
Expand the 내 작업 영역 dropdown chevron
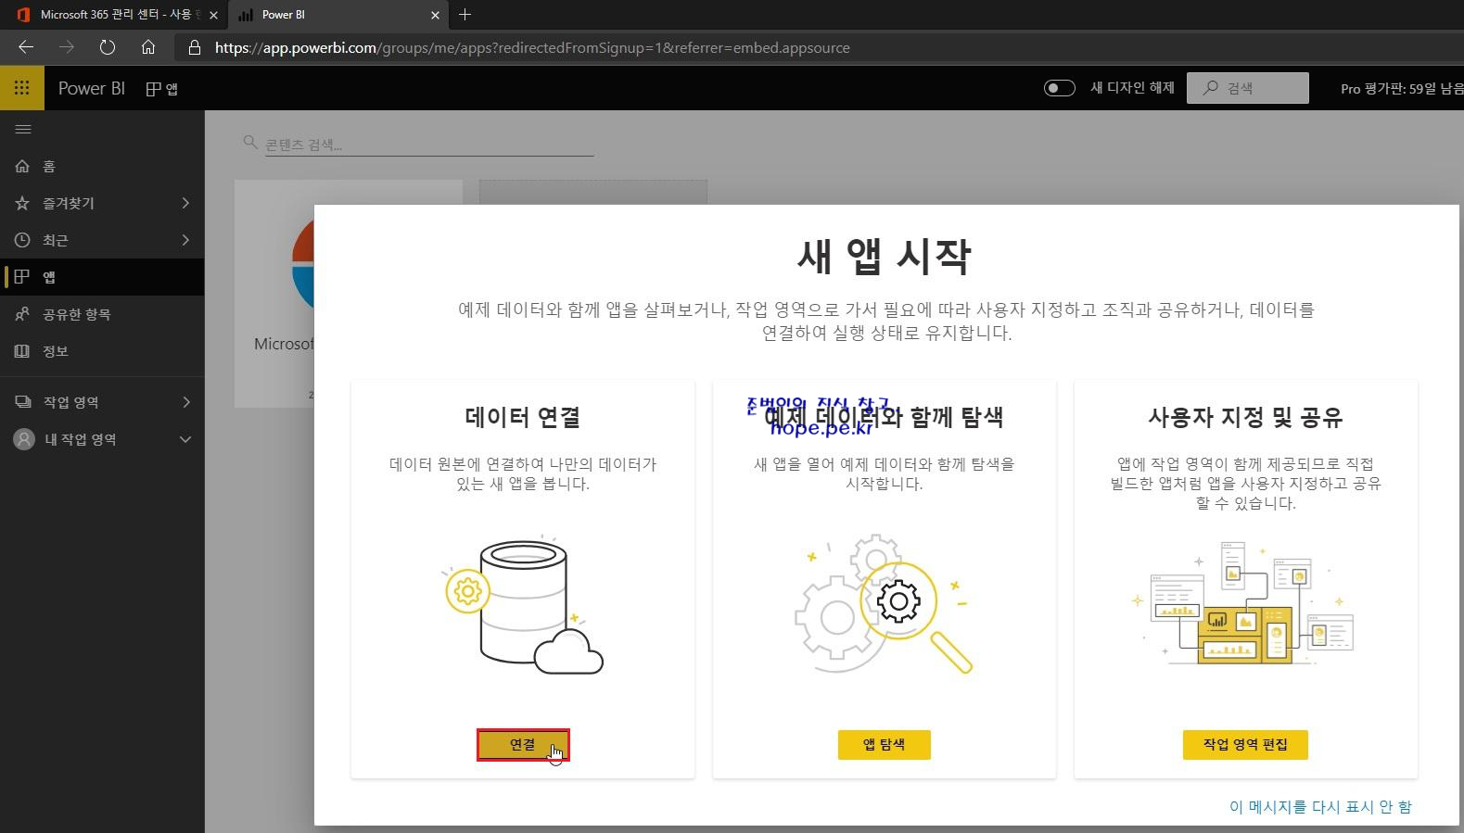pos(185,439)
